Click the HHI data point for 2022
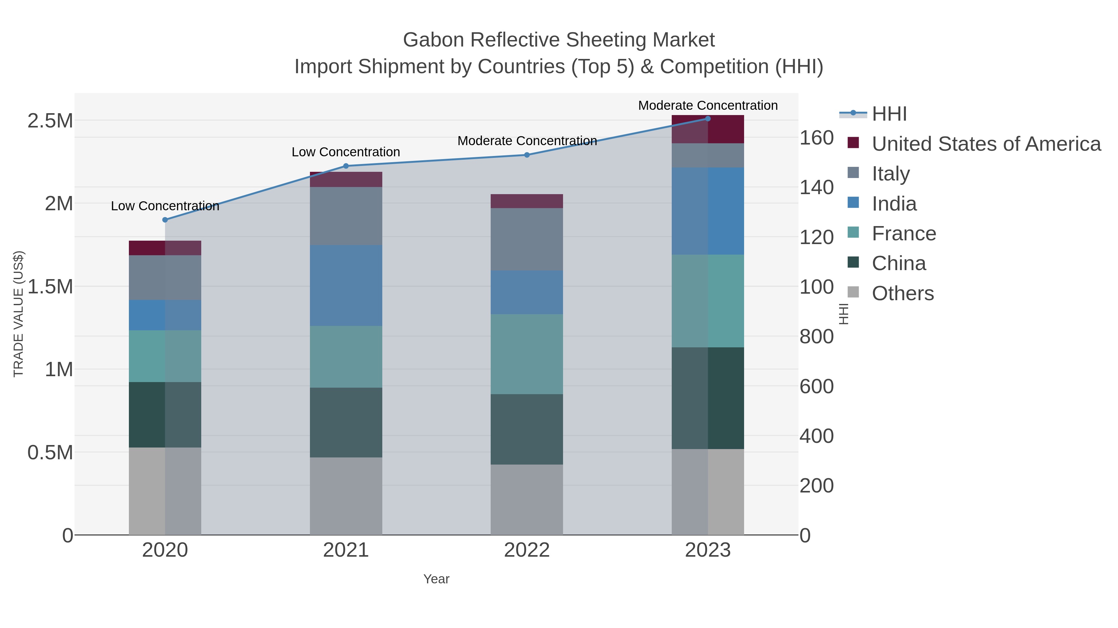Image resolution: width=1118 pixels, height=628 pixels. 527,155
